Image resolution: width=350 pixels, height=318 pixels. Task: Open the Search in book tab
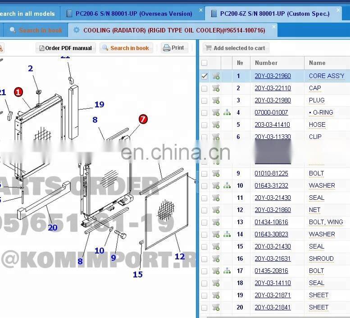pos(36,30)
